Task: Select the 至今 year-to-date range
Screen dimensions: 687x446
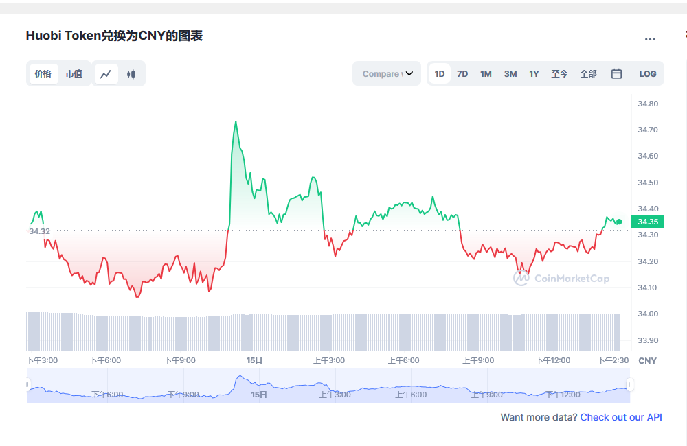Action: point(559,74)
